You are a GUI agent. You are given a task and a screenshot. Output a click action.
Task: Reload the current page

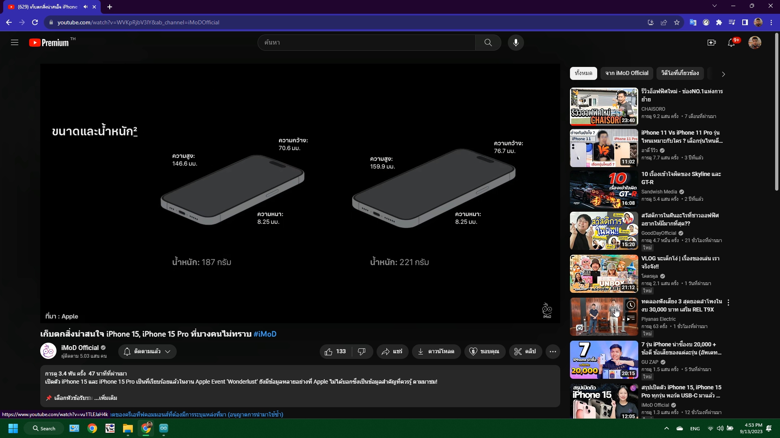pyautogui.click(x=35, y=22)
